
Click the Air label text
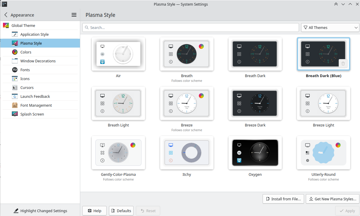[118, 76]
